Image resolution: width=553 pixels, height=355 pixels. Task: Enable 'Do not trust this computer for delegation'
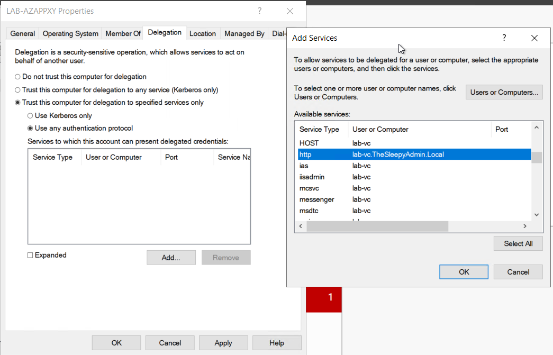pos(16,76)
